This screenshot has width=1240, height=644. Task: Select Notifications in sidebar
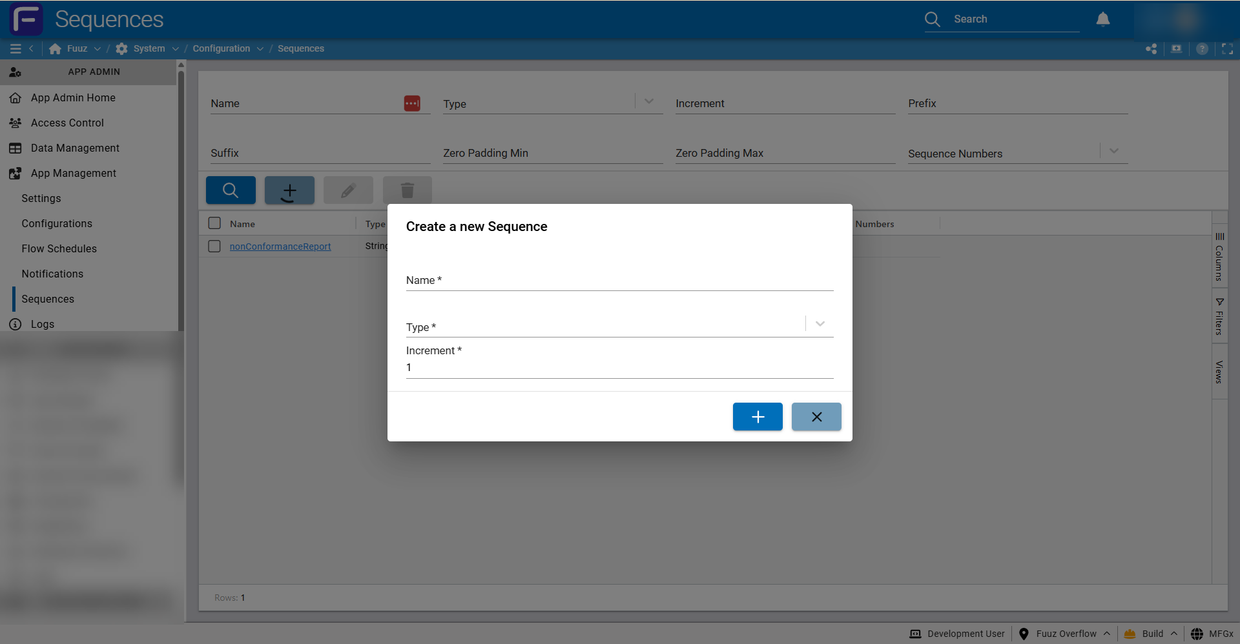[88, 274]
